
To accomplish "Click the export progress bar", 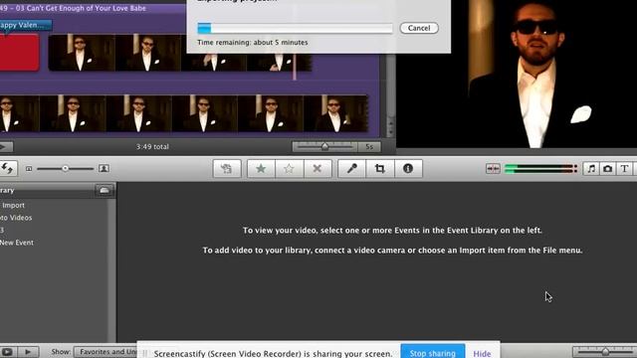I will [x=295, y=28].
